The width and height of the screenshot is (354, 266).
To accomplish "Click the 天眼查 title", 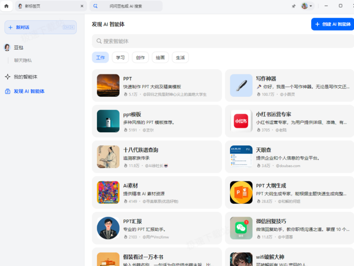I will click(x=263, y=150).
